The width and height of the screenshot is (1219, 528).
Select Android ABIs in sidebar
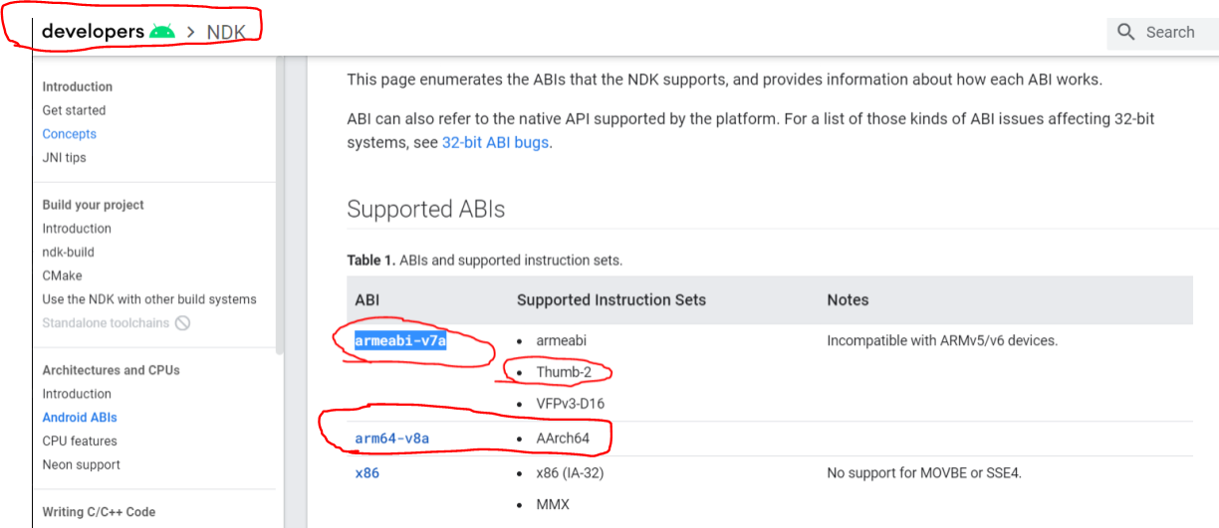[x=80, y=418]
